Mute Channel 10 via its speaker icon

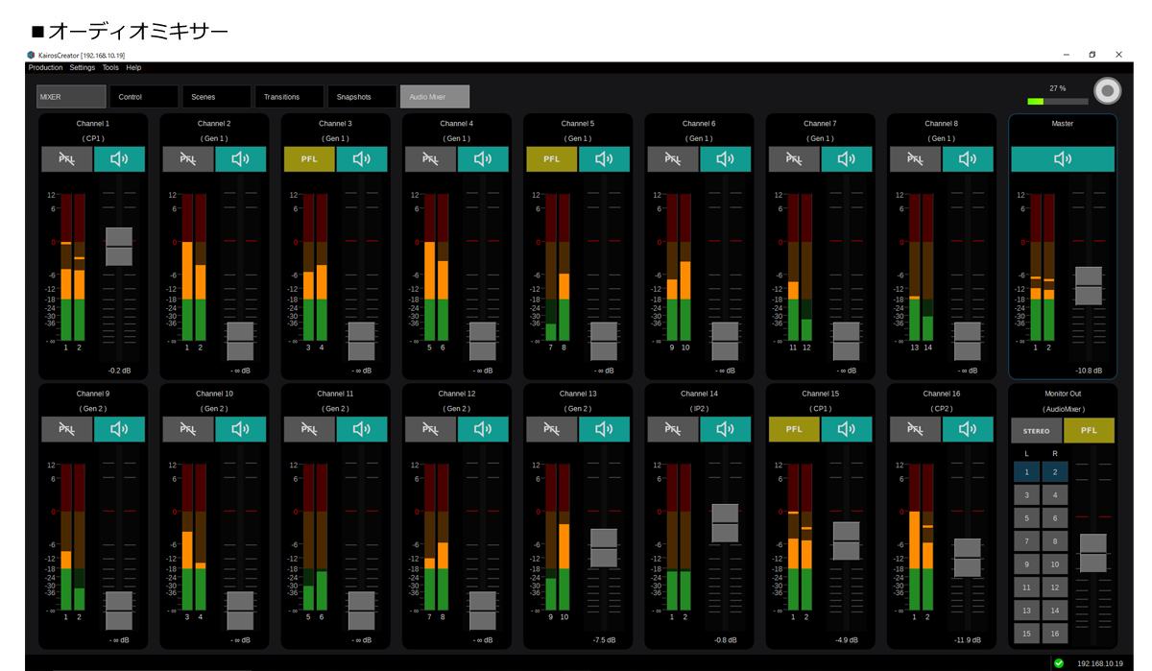241,429
